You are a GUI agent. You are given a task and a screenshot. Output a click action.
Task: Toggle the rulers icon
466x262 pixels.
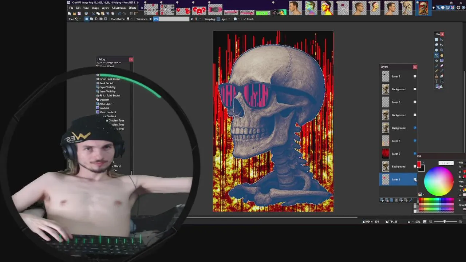136,13
